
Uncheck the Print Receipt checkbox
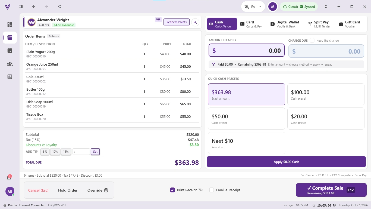[172, 190]
